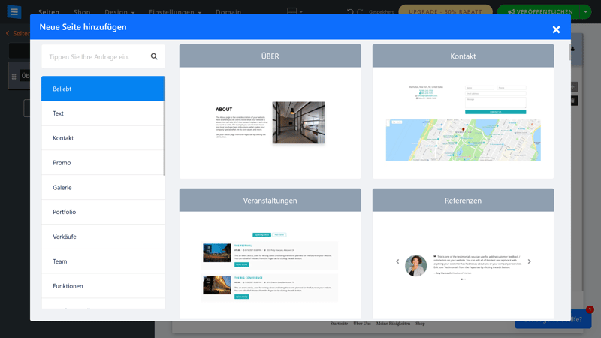The width and height of the screenshot is (601, 338).
Task: Click the site builder logo icon
Action: coord(14,12)
